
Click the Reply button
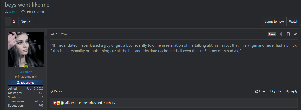291,91
